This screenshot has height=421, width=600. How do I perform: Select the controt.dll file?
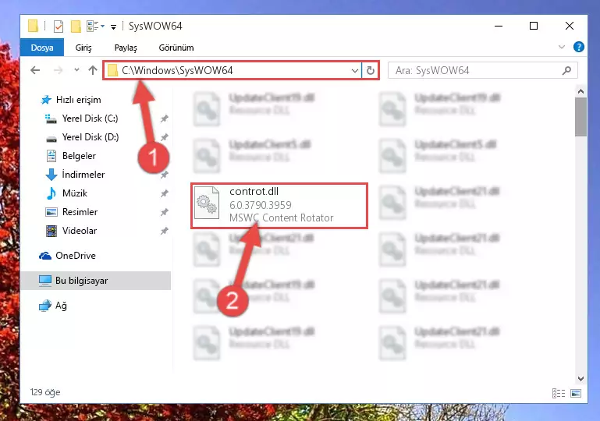point(279,206)
